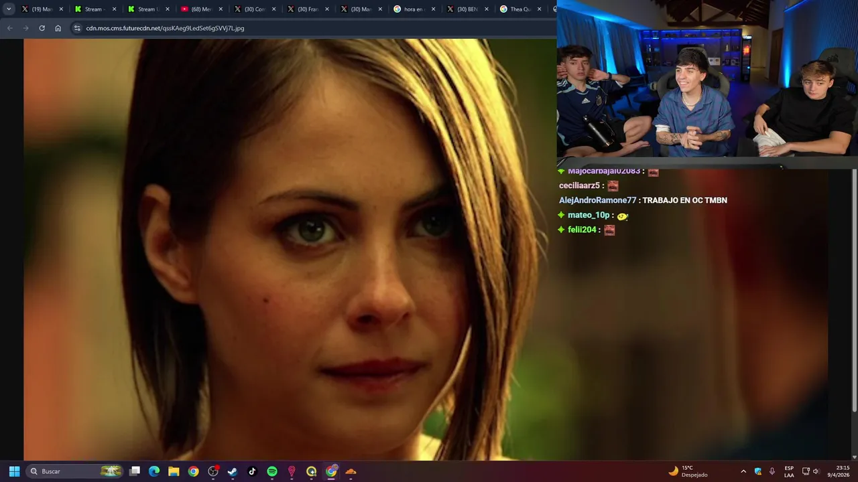Open Windows Security tray icon
This screenshot has width=858, height=482.
tap(758, 471)
